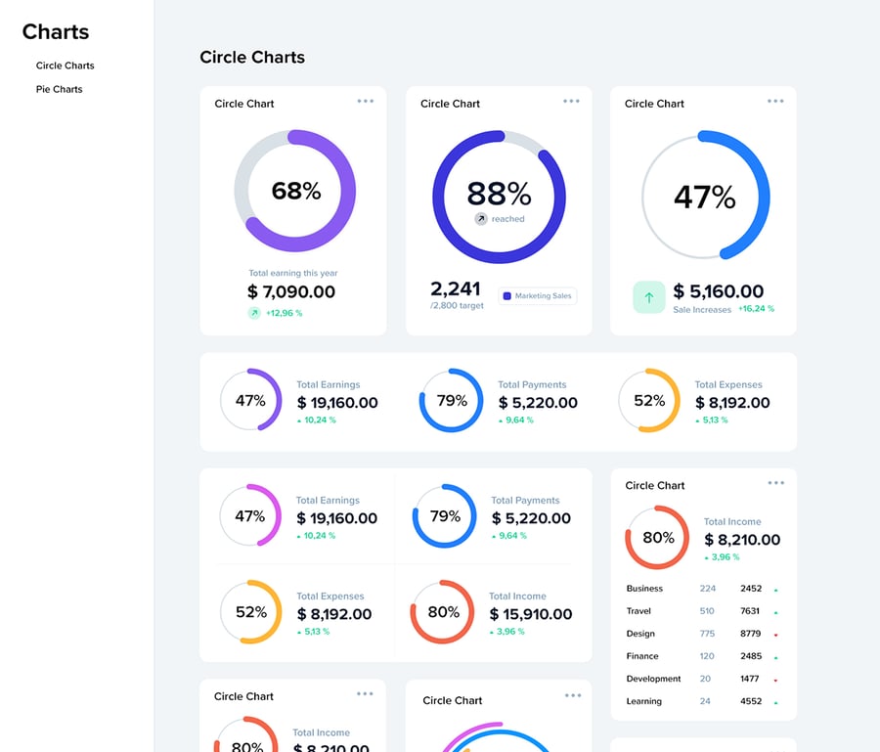Click the arrow icon beside "reached" label

coord(481,219)
